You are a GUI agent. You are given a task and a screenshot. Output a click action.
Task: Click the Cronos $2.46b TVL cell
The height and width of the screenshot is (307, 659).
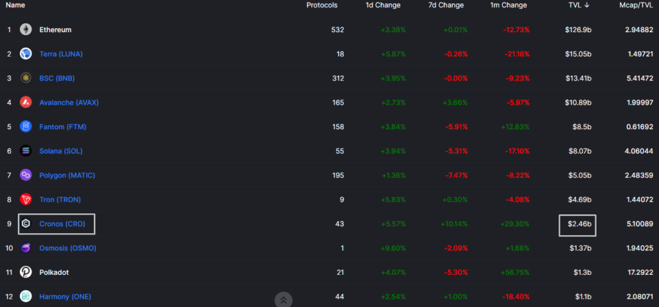pos(577,224)
